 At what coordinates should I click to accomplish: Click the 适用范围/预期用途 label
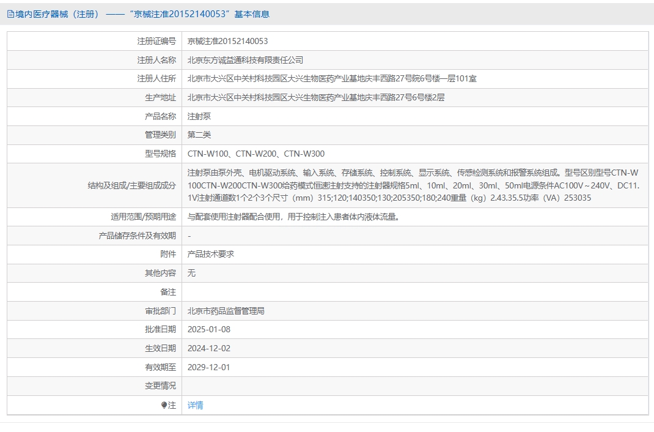[143, 217]
